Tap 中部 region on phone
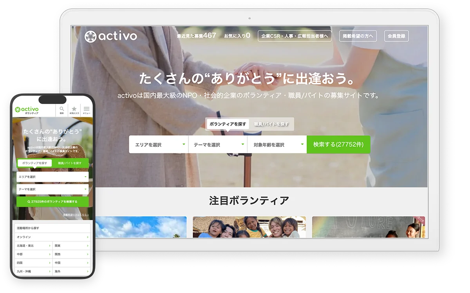This screenshot has width=470, height=293. (33, 254)
